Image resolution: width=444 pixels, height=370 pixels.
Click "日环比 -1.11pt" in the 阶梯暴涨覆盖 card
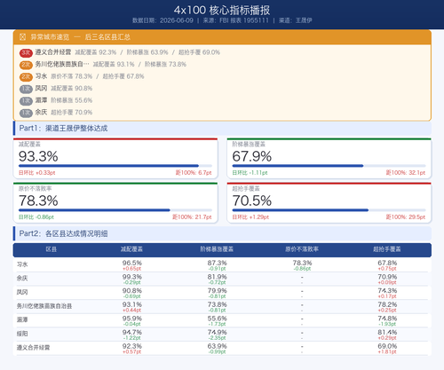coord(250,173)
